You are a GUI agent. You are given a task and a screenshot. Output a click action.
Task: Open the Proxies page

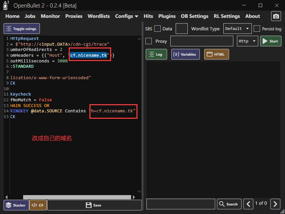pyautogui.click(x=74, y=16)
